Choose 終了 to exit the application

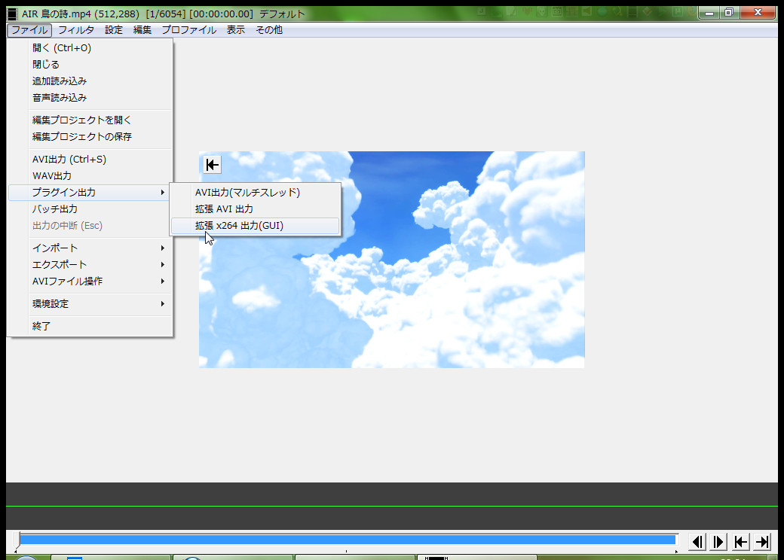[x=90, y=327]
